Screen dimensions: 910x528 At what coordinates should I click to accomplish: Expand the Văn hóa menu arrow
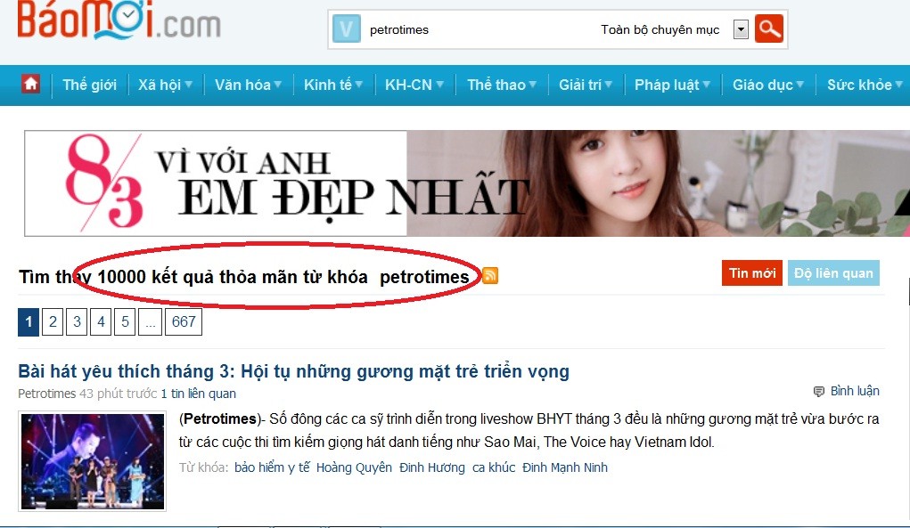coord(277,85)
